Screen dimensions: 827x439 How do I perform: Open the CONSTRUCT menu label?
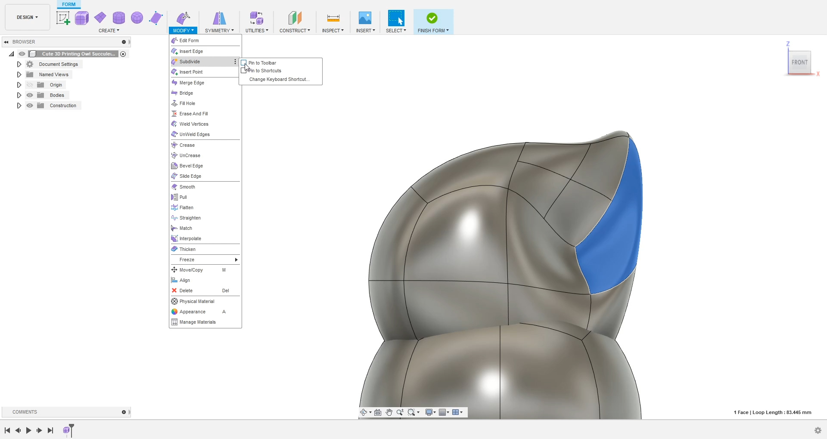[295, 31]
